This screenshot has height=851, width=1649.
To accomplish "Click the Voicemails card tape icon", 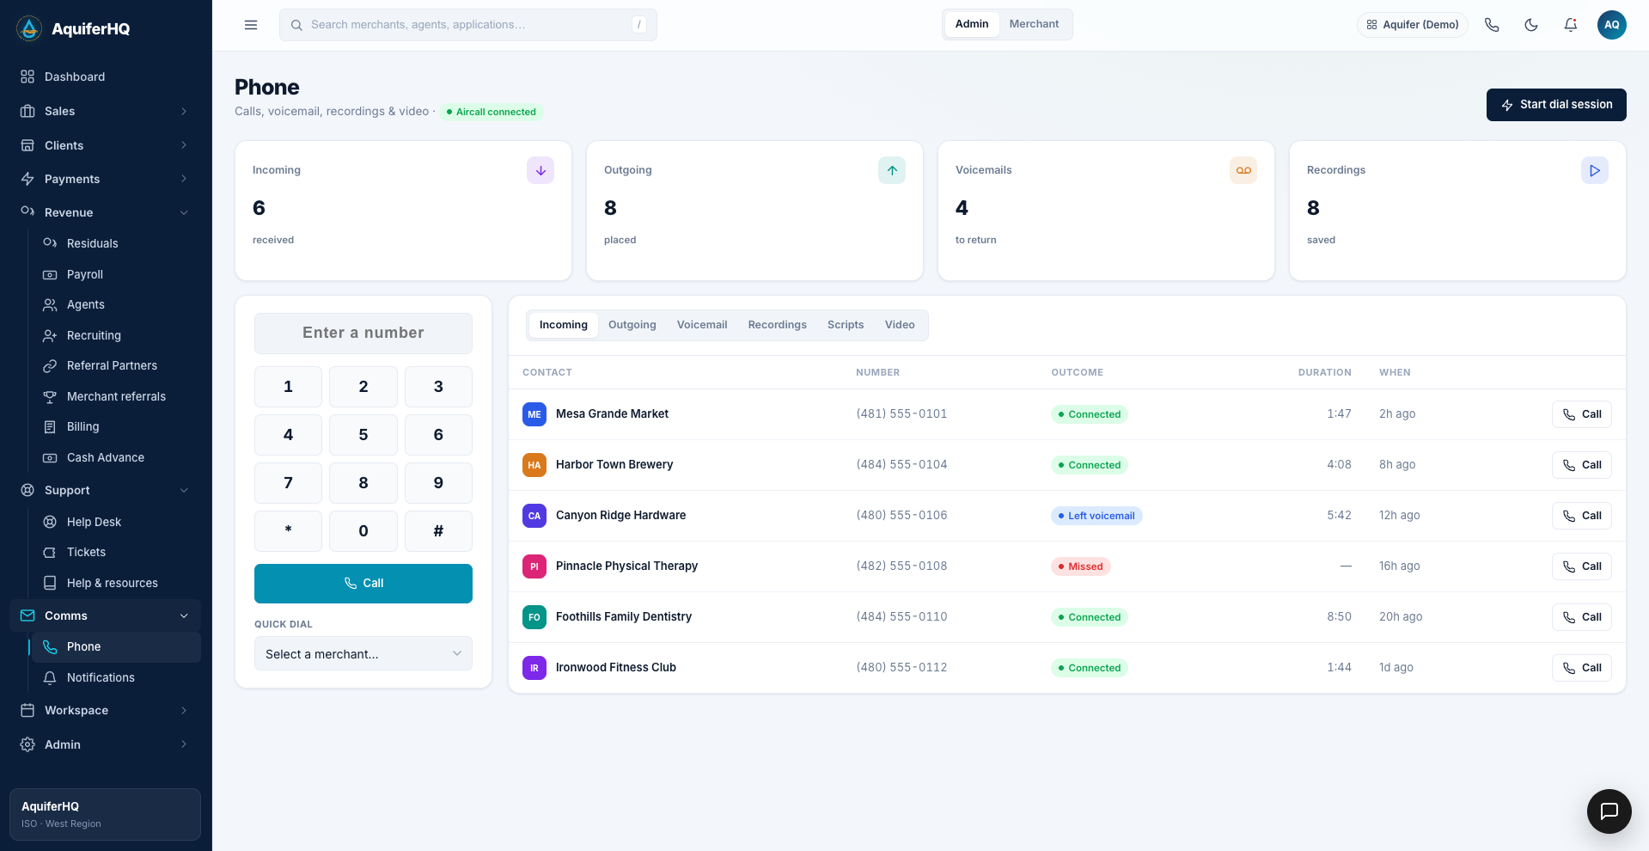I will [x=1243, y=170].
